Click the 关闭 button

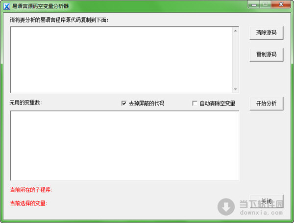click(x=266, y=201)
